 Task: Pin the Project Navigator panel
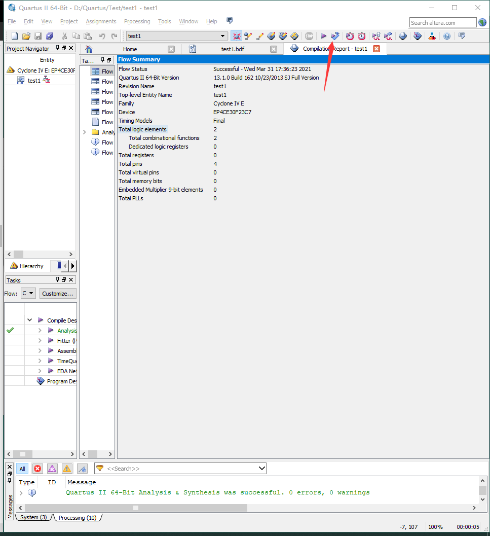pos(57,48)
